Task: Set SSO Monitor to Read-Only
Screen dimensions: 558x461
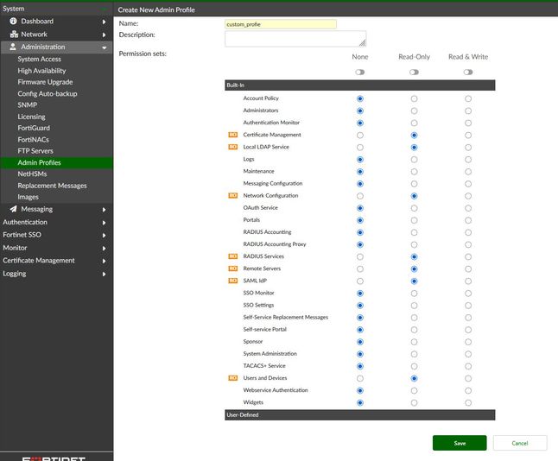Action: (x=414, y=294)
